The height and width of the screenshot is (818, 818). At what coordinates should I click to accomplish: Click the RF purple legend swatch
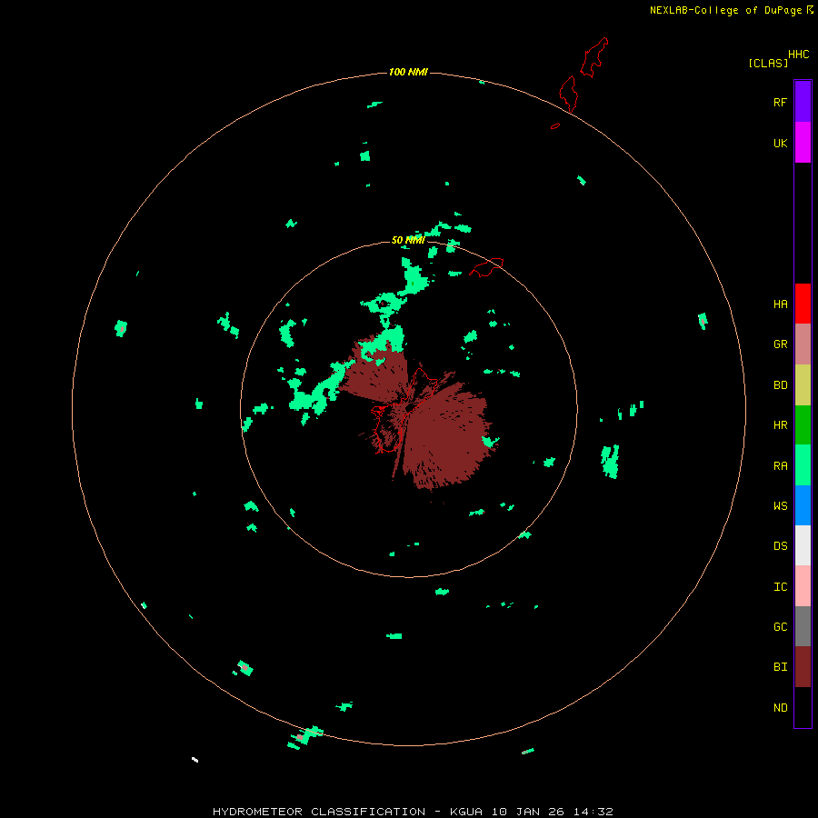point(803,102)
